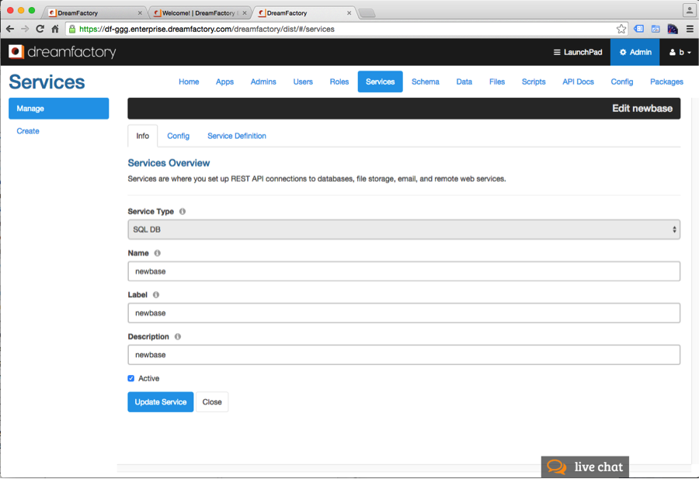The width and height of the screenshot is (699, 479).
Task: Click the Close button
Action: [x=212, y=402]
